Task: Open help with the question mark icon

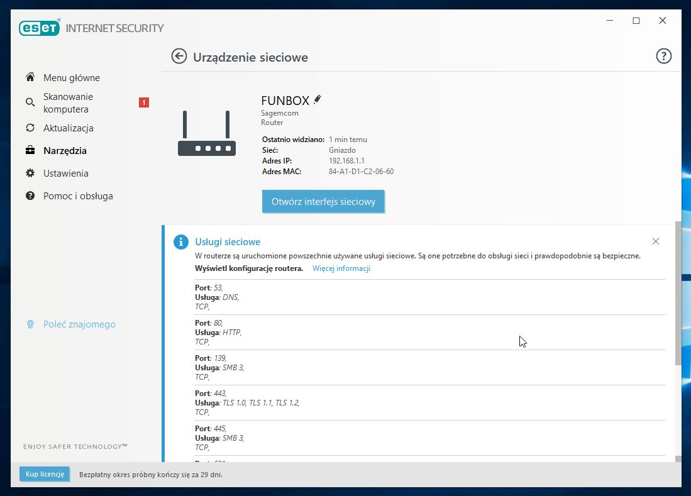Action: [663, 56]
